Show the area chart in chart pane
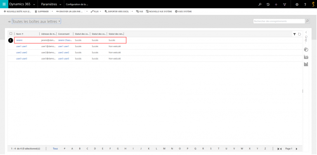 pos(306,57)
